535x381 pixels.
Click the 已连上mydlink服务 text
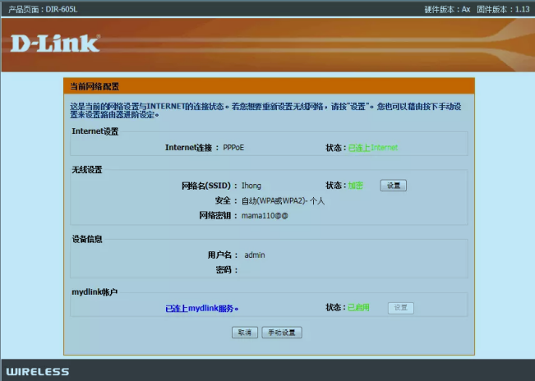click(201, 309)
